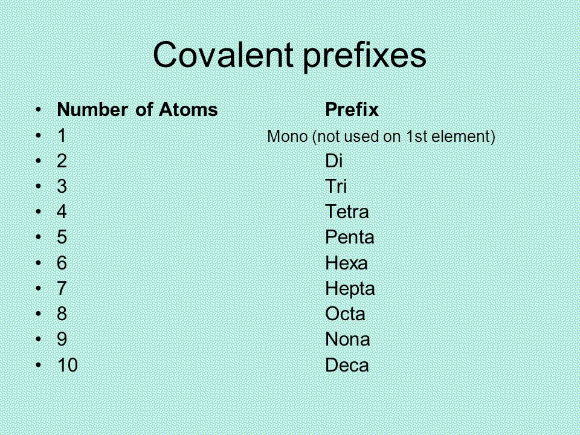
Task: Click the bullet beside number 5
Action: [x=39, y=237]
